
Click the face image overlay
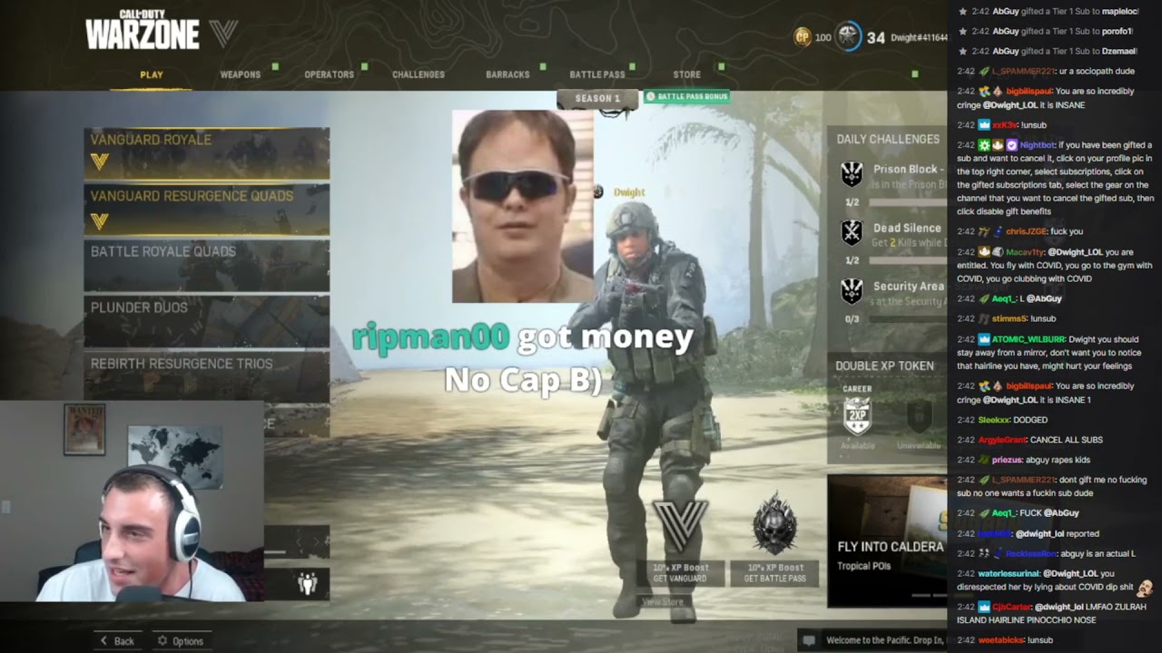(523, 206)
